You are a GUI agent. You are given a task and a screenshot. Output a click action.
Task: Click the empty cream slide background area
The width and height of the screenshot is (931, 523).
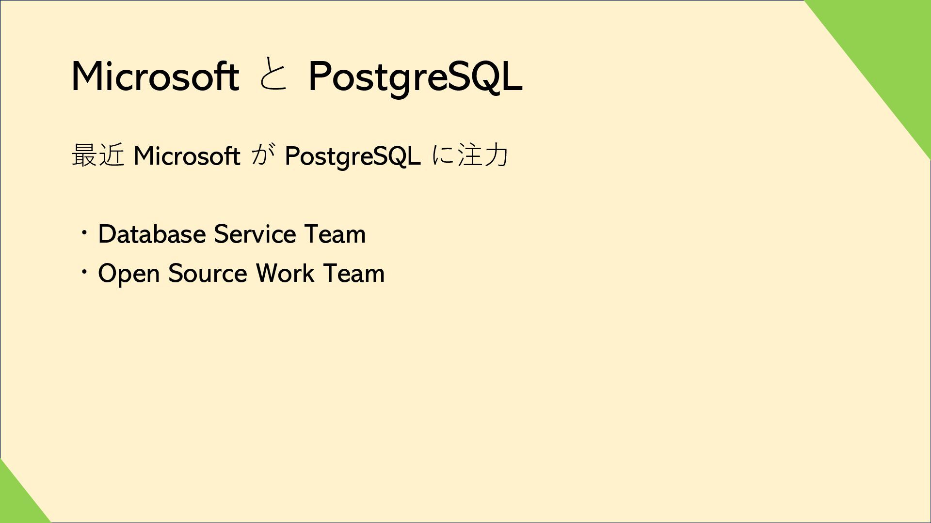[533, 387]
